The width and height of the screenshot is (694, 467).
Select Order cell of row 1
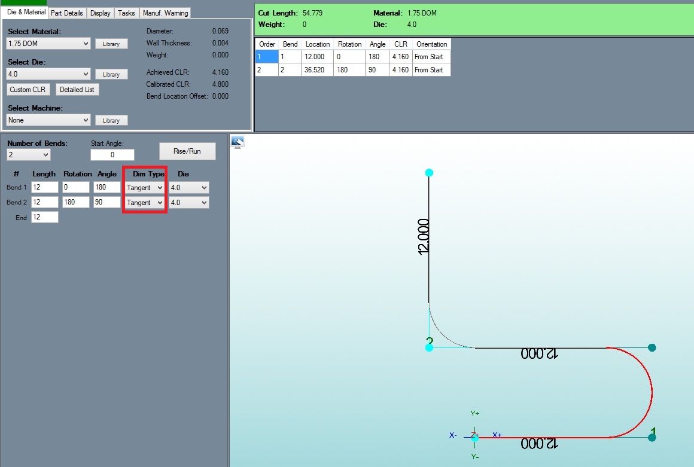click(x=267, y=57)
